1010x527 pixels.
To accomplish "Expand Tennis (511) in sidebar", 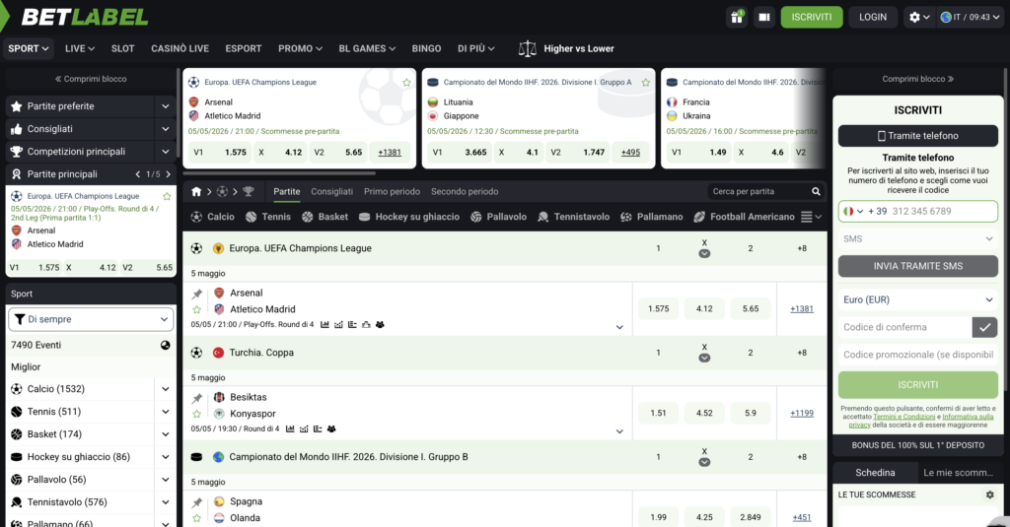I will click(166, 412).
